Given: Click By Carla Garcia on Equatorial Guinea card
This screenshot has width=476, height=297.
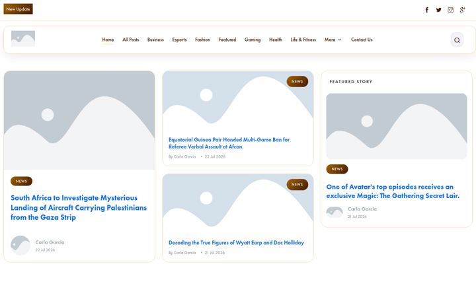Looking at the screenshot, I should coord(182,156).
